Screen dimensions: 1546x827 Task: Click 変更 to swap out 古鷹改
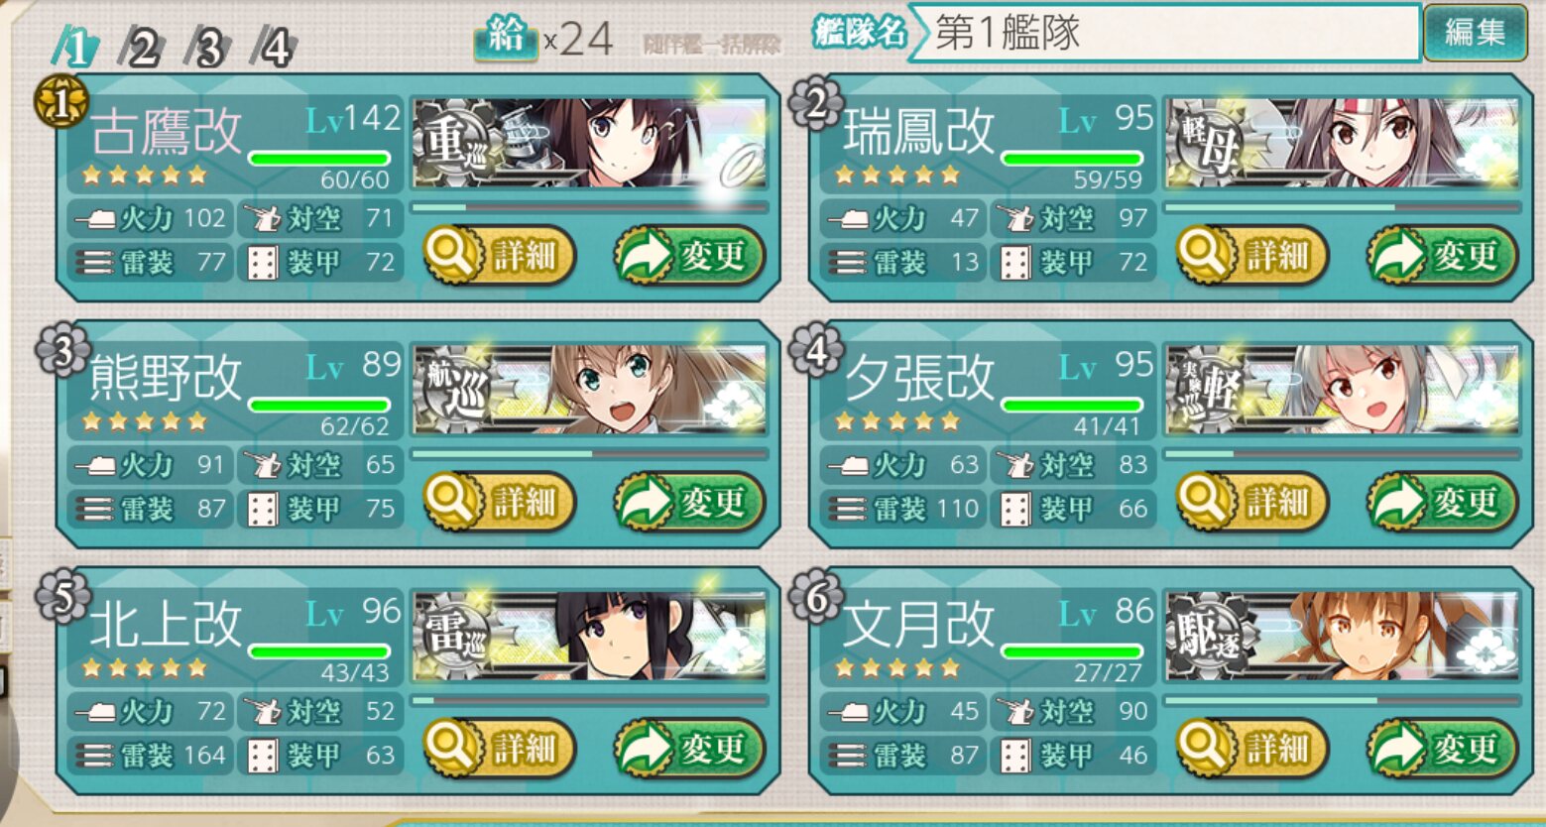(690, 256)
